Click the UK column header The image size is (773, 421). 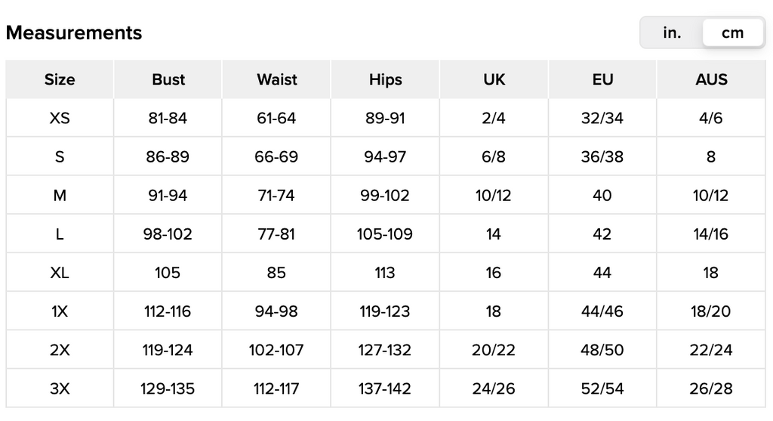[x=494, y=79]
